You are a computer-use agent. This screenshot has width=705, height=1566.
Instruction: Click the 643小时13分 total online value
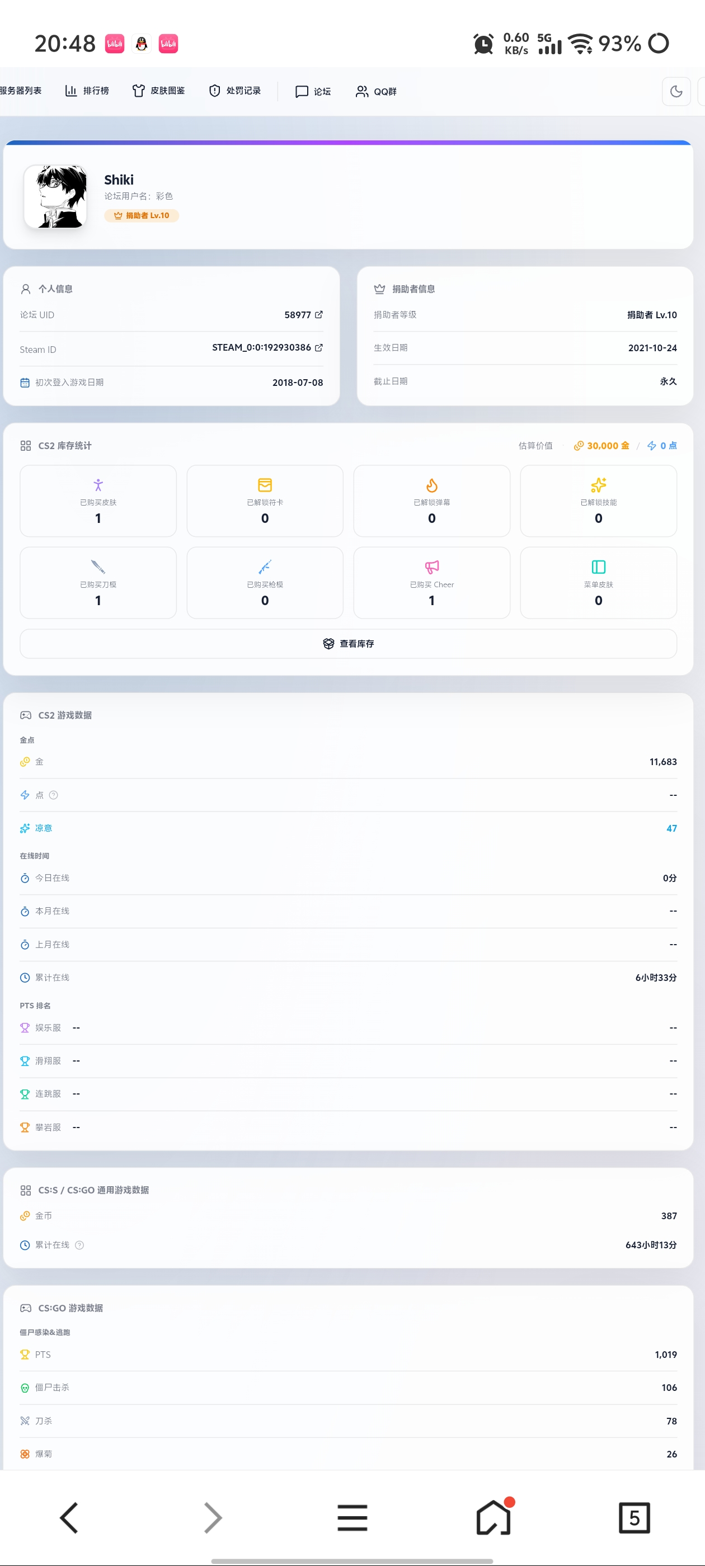click(x=651, y=1245)
